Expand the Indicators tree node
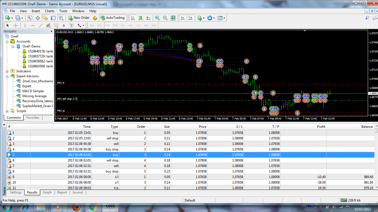This screenshot has height=212, width=378. pyautogui.click(x=7, y=71)
